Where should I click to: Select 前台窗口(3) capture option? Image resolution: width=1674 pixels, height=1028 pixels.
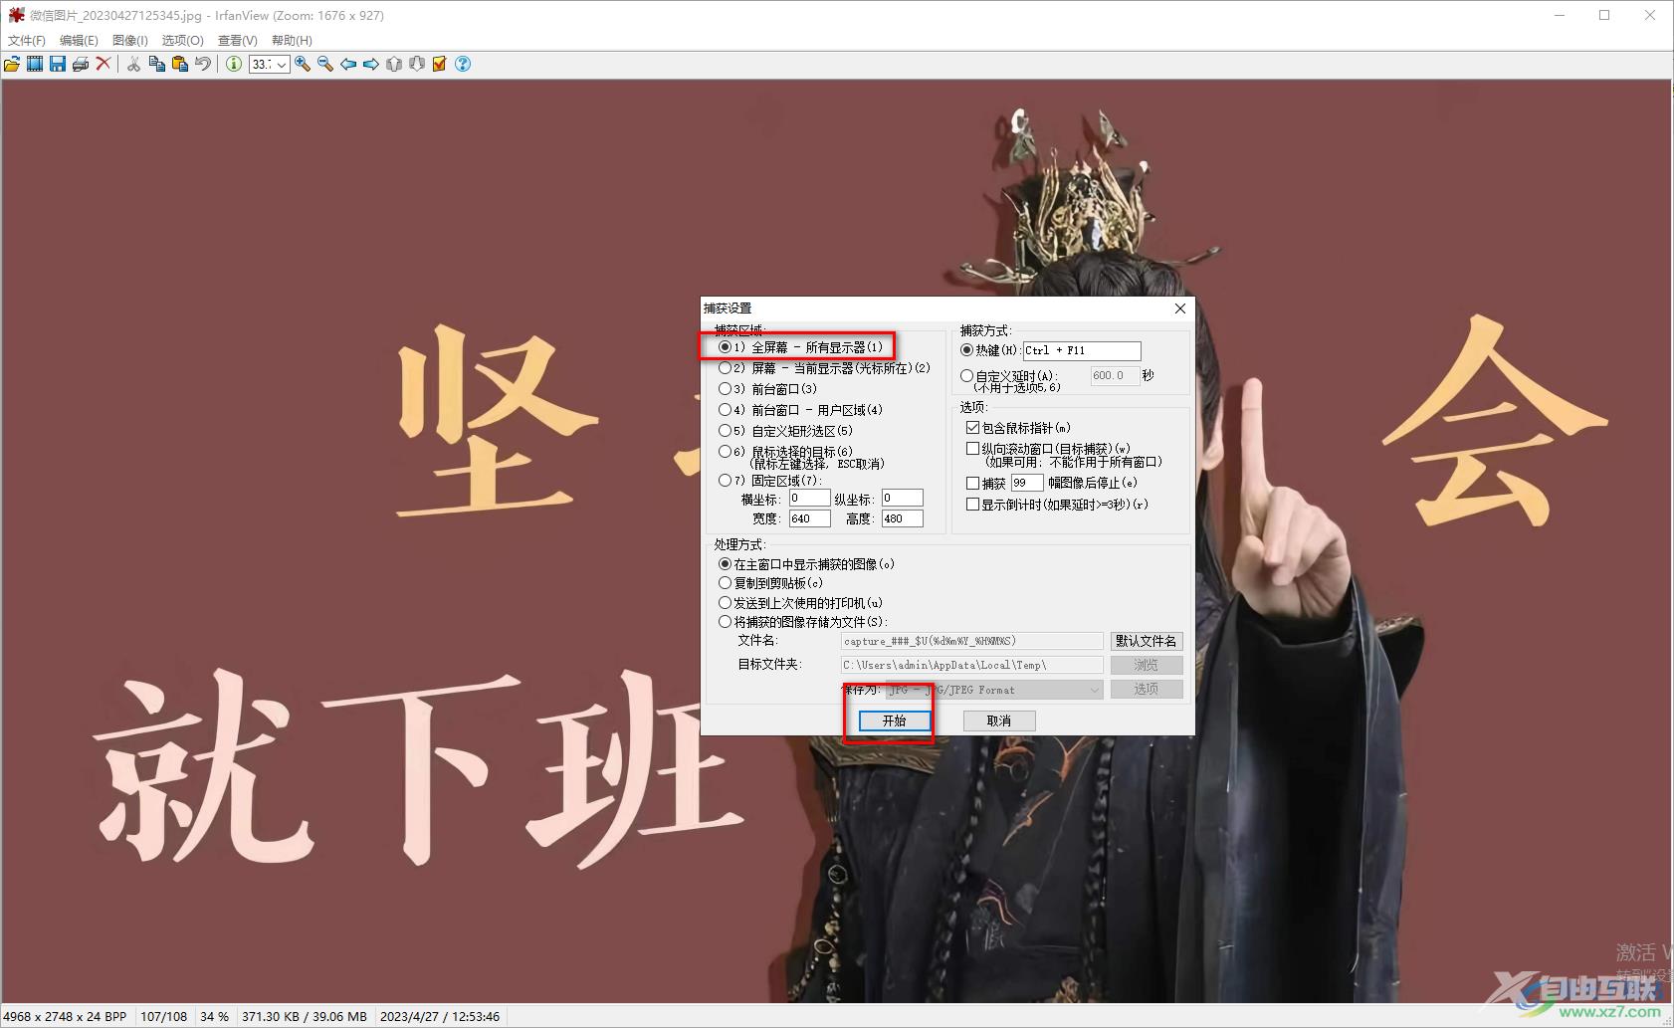pos(767,389)
